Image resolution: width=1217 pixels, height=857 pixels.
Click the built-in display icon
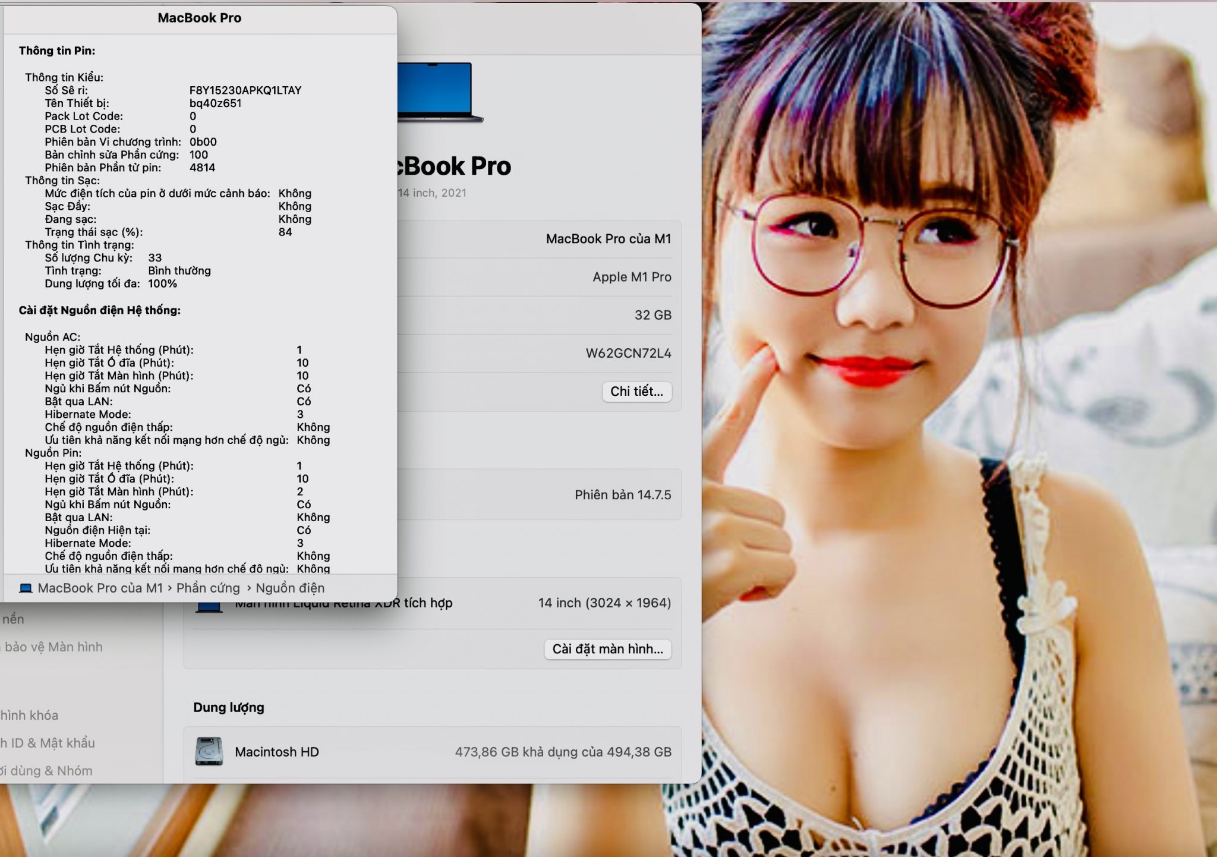209,607
